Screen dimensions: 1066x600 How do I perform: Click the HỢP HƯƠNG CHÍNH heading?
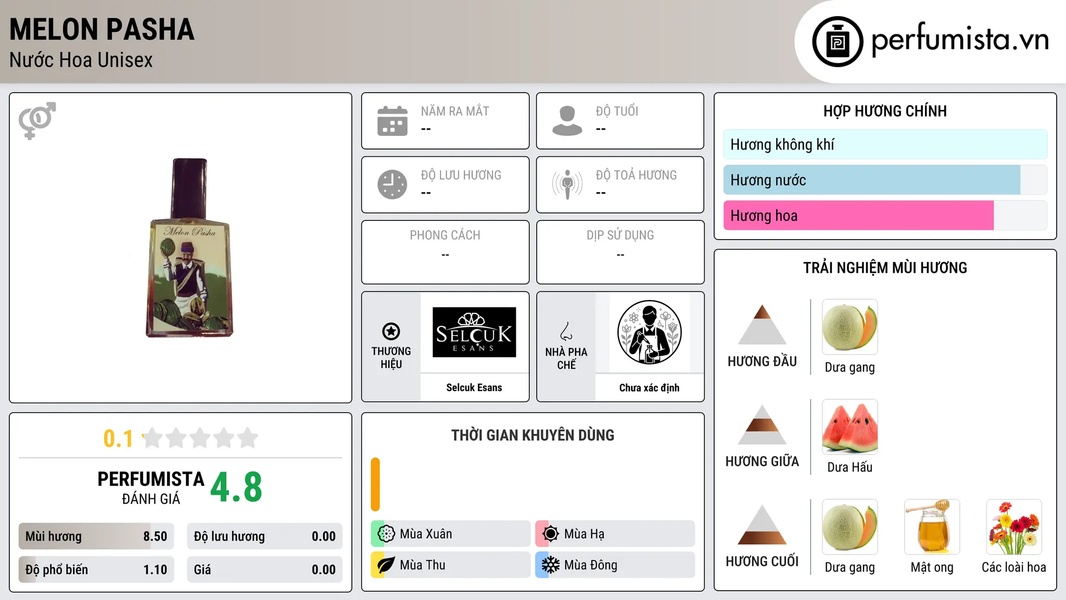[885, 111]
